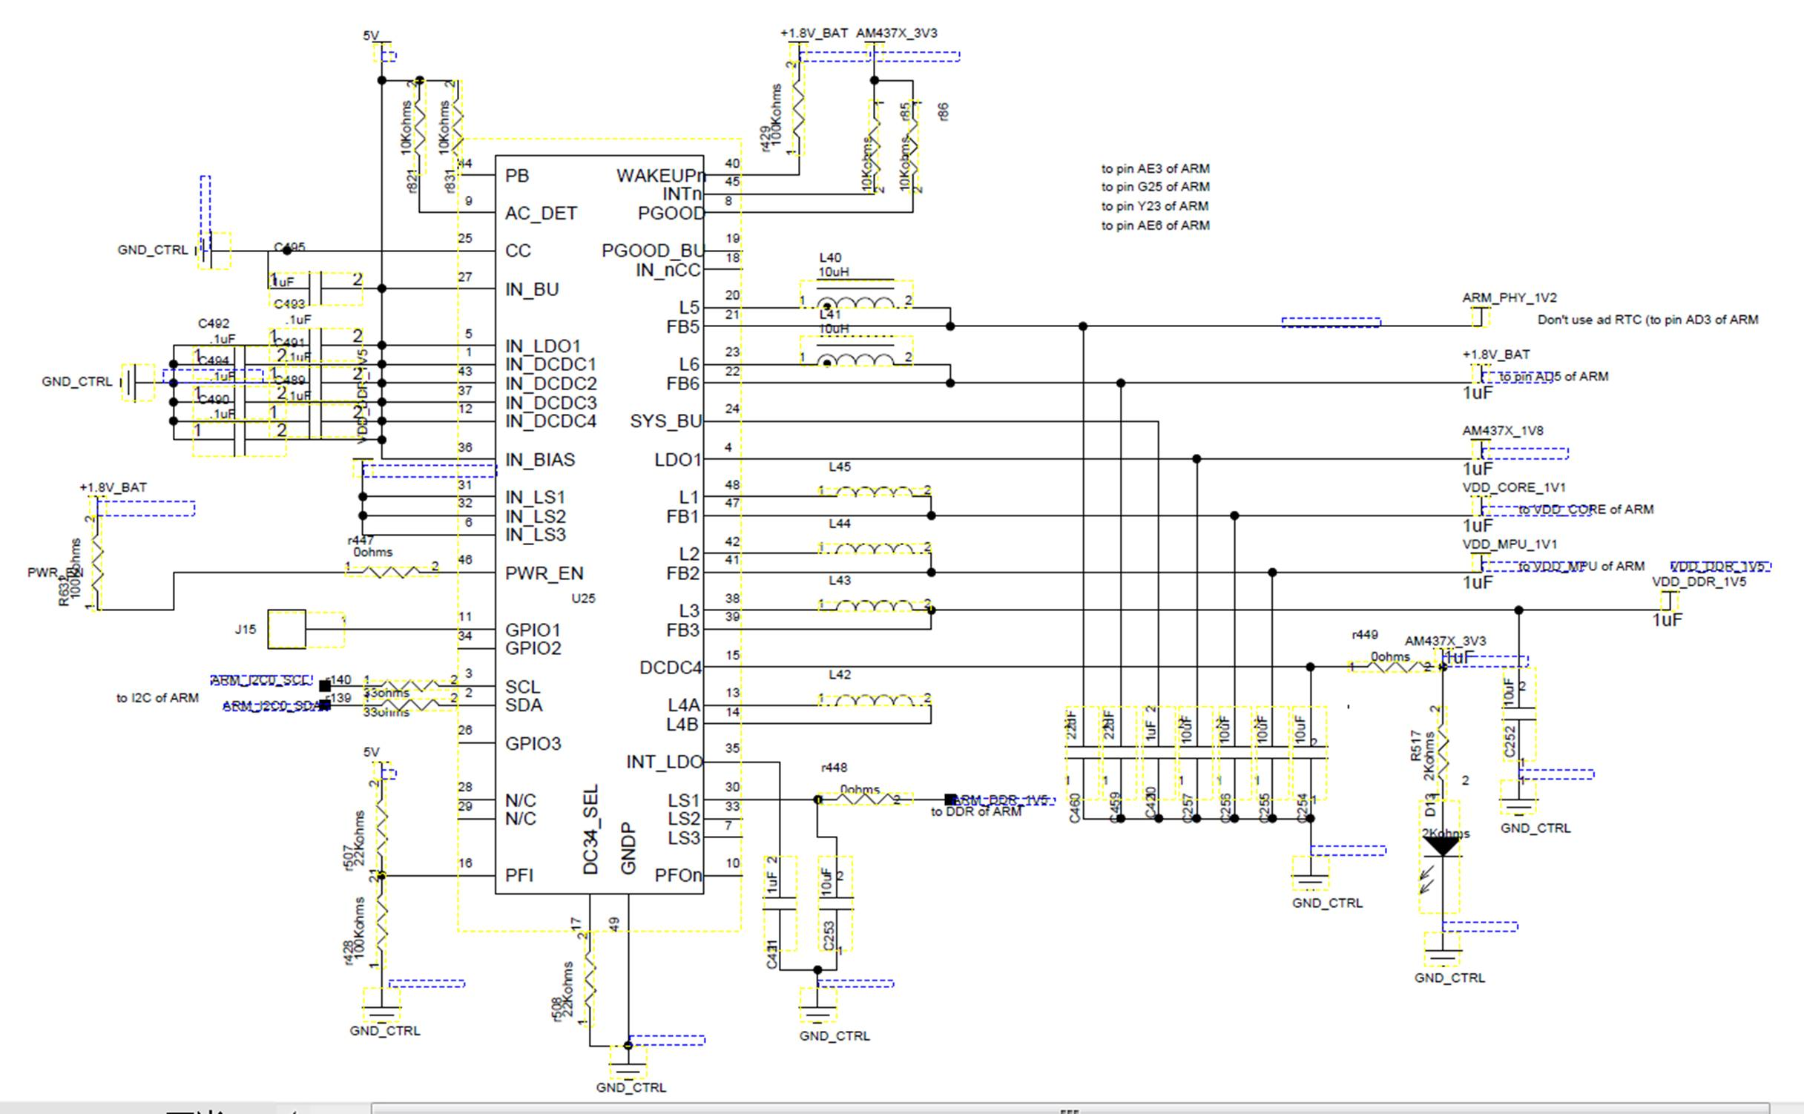Click the IN_BIAS pin label

click(540, 460)
